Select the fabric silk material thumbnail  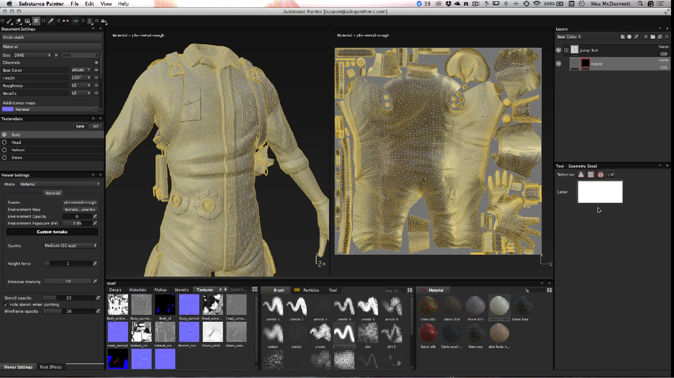coord(428,334)
